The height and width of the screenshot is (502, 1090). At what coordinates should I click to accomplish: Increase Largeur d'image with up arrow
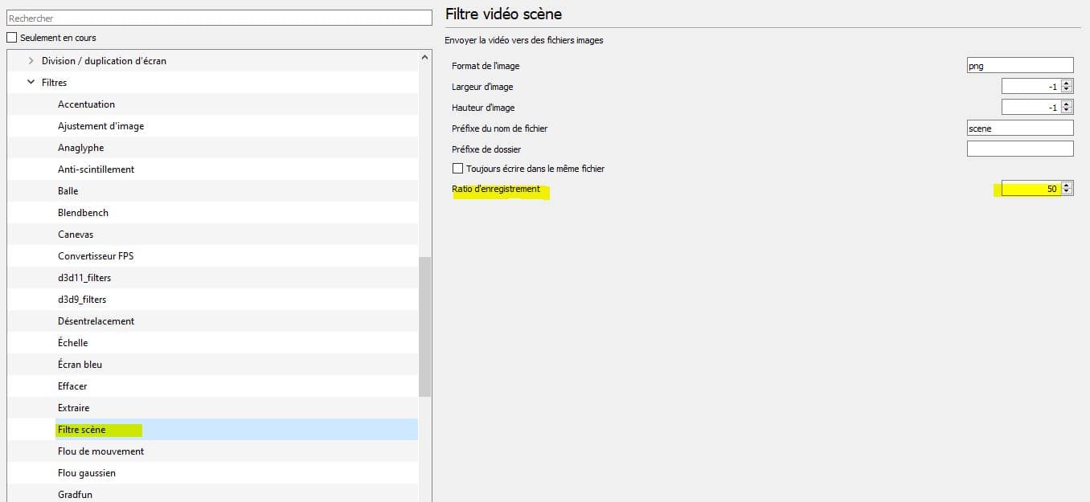pos(1067,84)
